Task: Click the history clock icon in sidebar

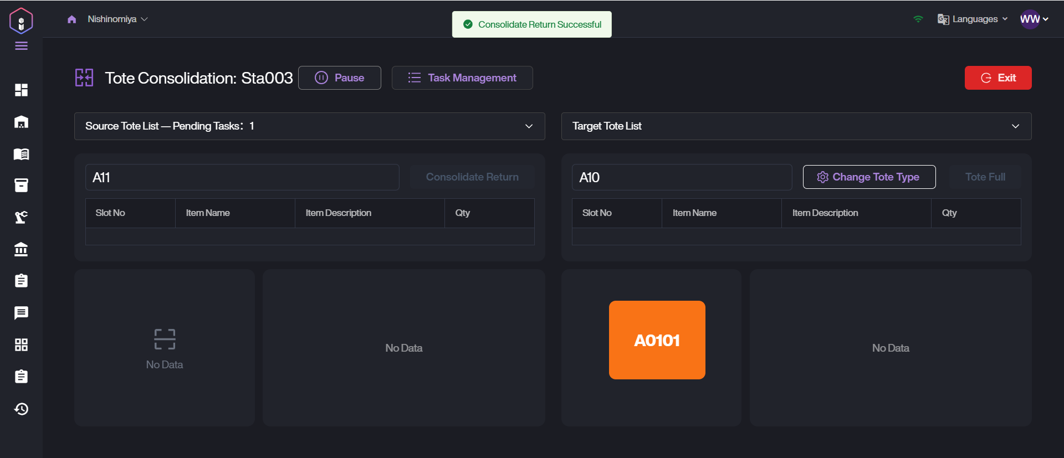Action: pos(21,409)
